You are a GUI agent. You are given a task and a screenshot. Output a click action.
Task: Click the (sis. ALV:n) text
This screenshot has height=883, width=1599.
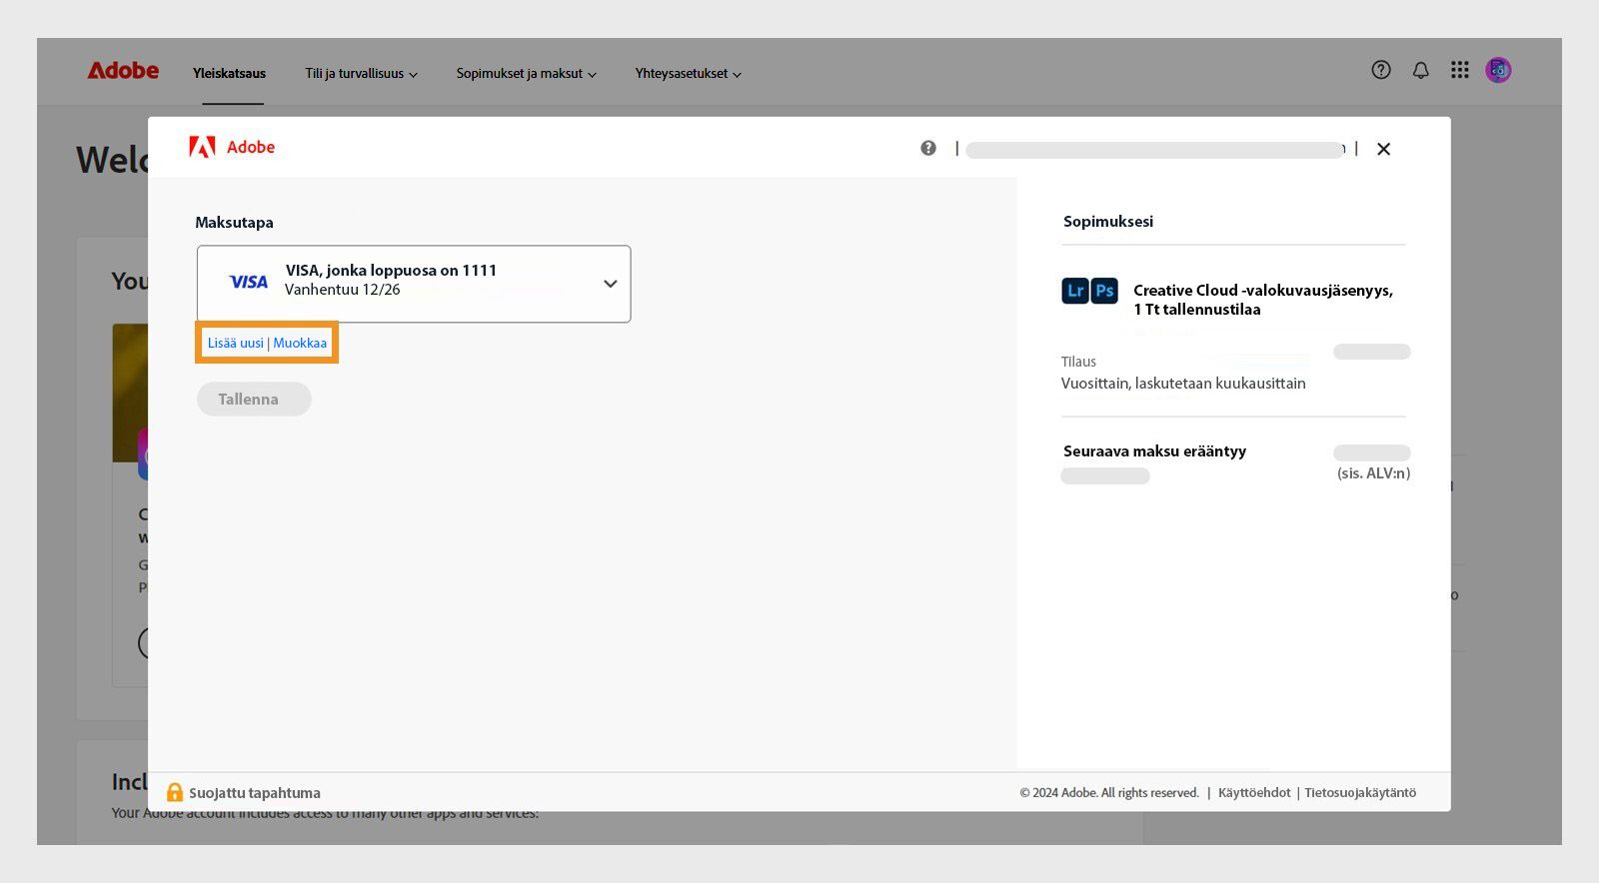1374,473
